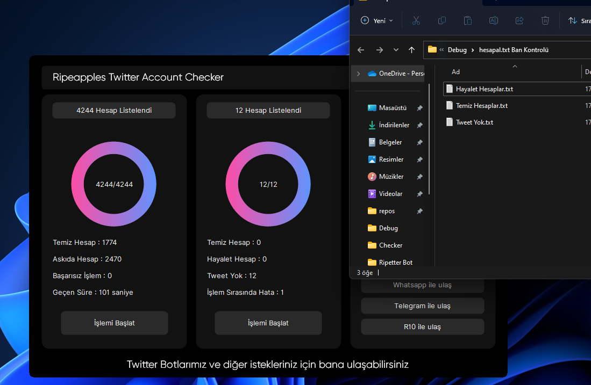Click the R10 ile ulaş button
This screenshot has width=591, height=385.
point(422,326)
